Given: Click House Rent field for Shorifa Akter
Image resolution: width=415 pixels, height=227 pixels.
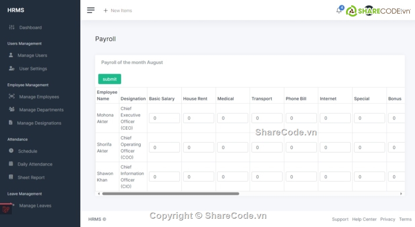Looking at the screenshot, I should (x=198, y=148).
